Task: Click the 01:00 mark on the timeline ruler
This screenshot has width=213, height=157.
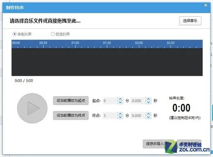Action: [x=75, y=43]
